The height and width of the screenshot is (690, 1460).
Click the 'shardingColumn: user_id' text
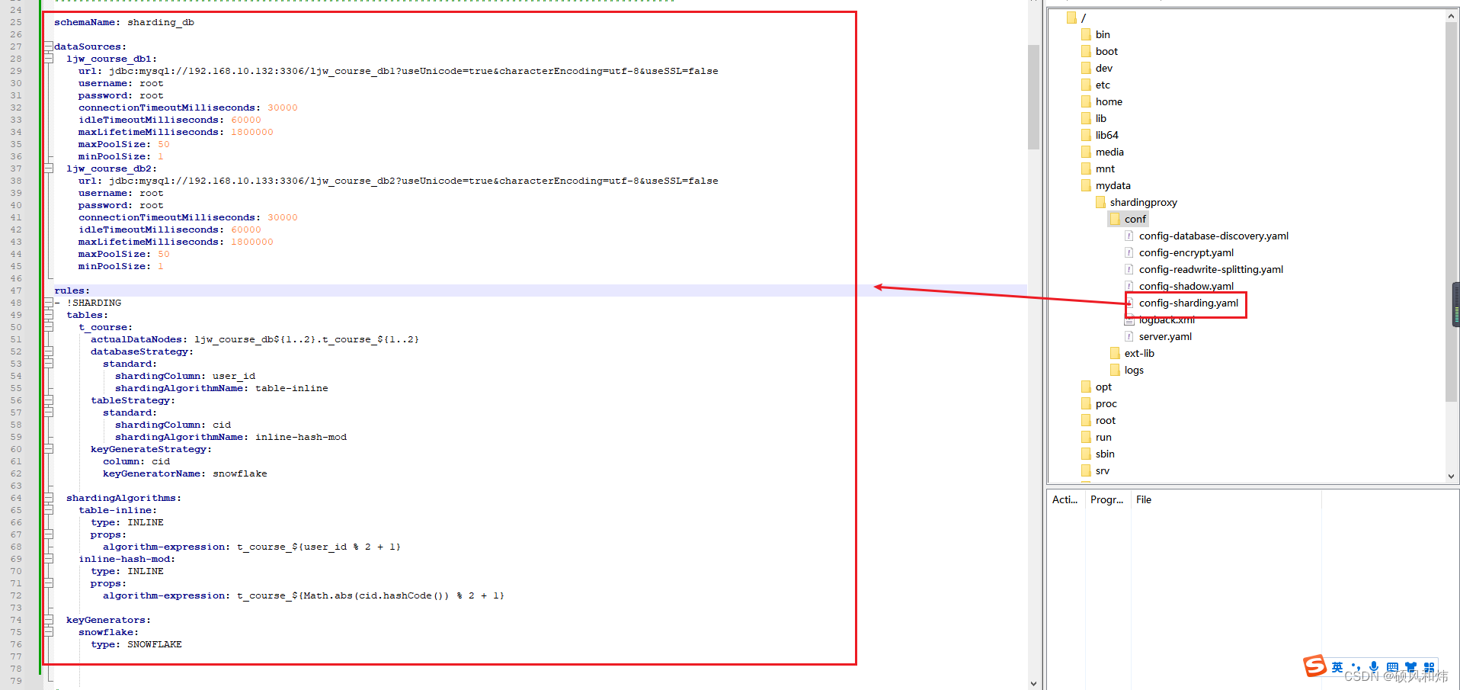point(185,376)
